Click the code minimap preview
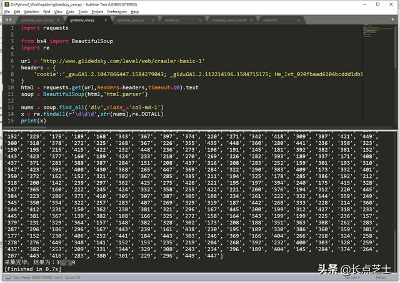This screenshot has width=400, height=283. 377,31
